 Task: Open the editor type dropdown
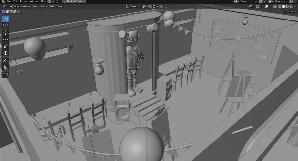point(5,7)
